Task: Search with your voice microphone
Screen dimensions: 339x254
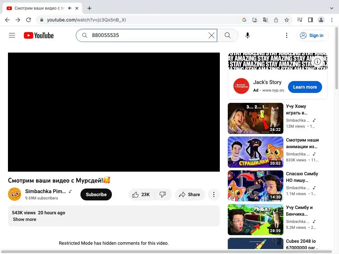Action: pyautogui.click(x=248, y=35)
